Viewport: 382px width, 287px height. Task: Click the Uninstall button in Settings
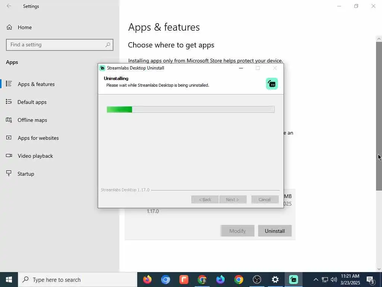tap(275, 231)
